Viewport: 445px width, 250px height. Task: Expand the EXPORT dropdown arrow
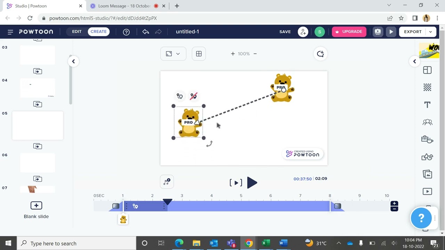tap(431, 32)
